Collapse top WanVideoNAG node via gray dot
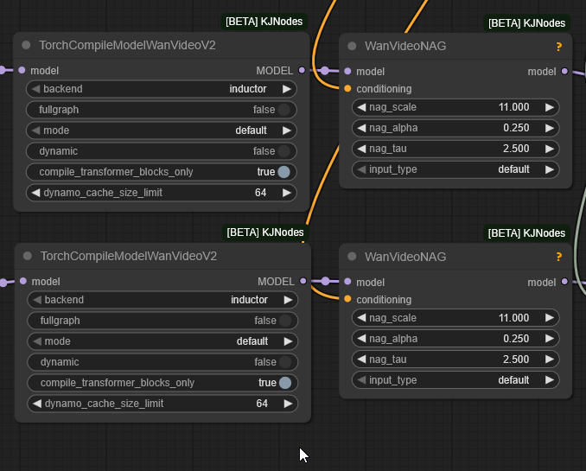Screen dimensions: 586x471 352,46
